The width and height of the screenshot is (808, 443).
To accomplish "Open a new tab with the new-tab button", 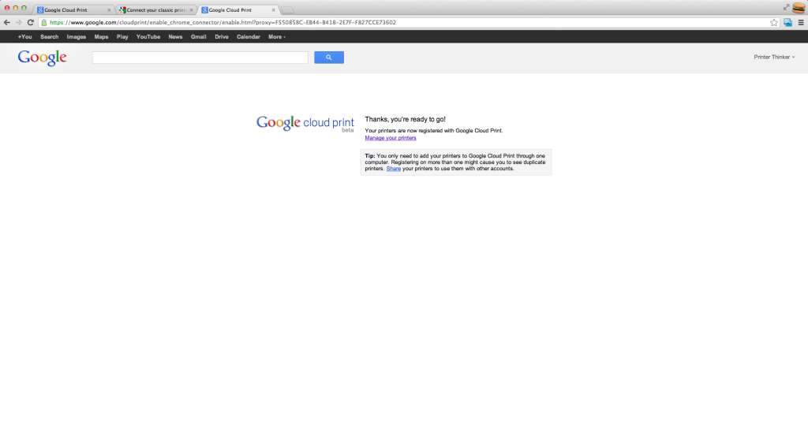I will pos(287,10).
